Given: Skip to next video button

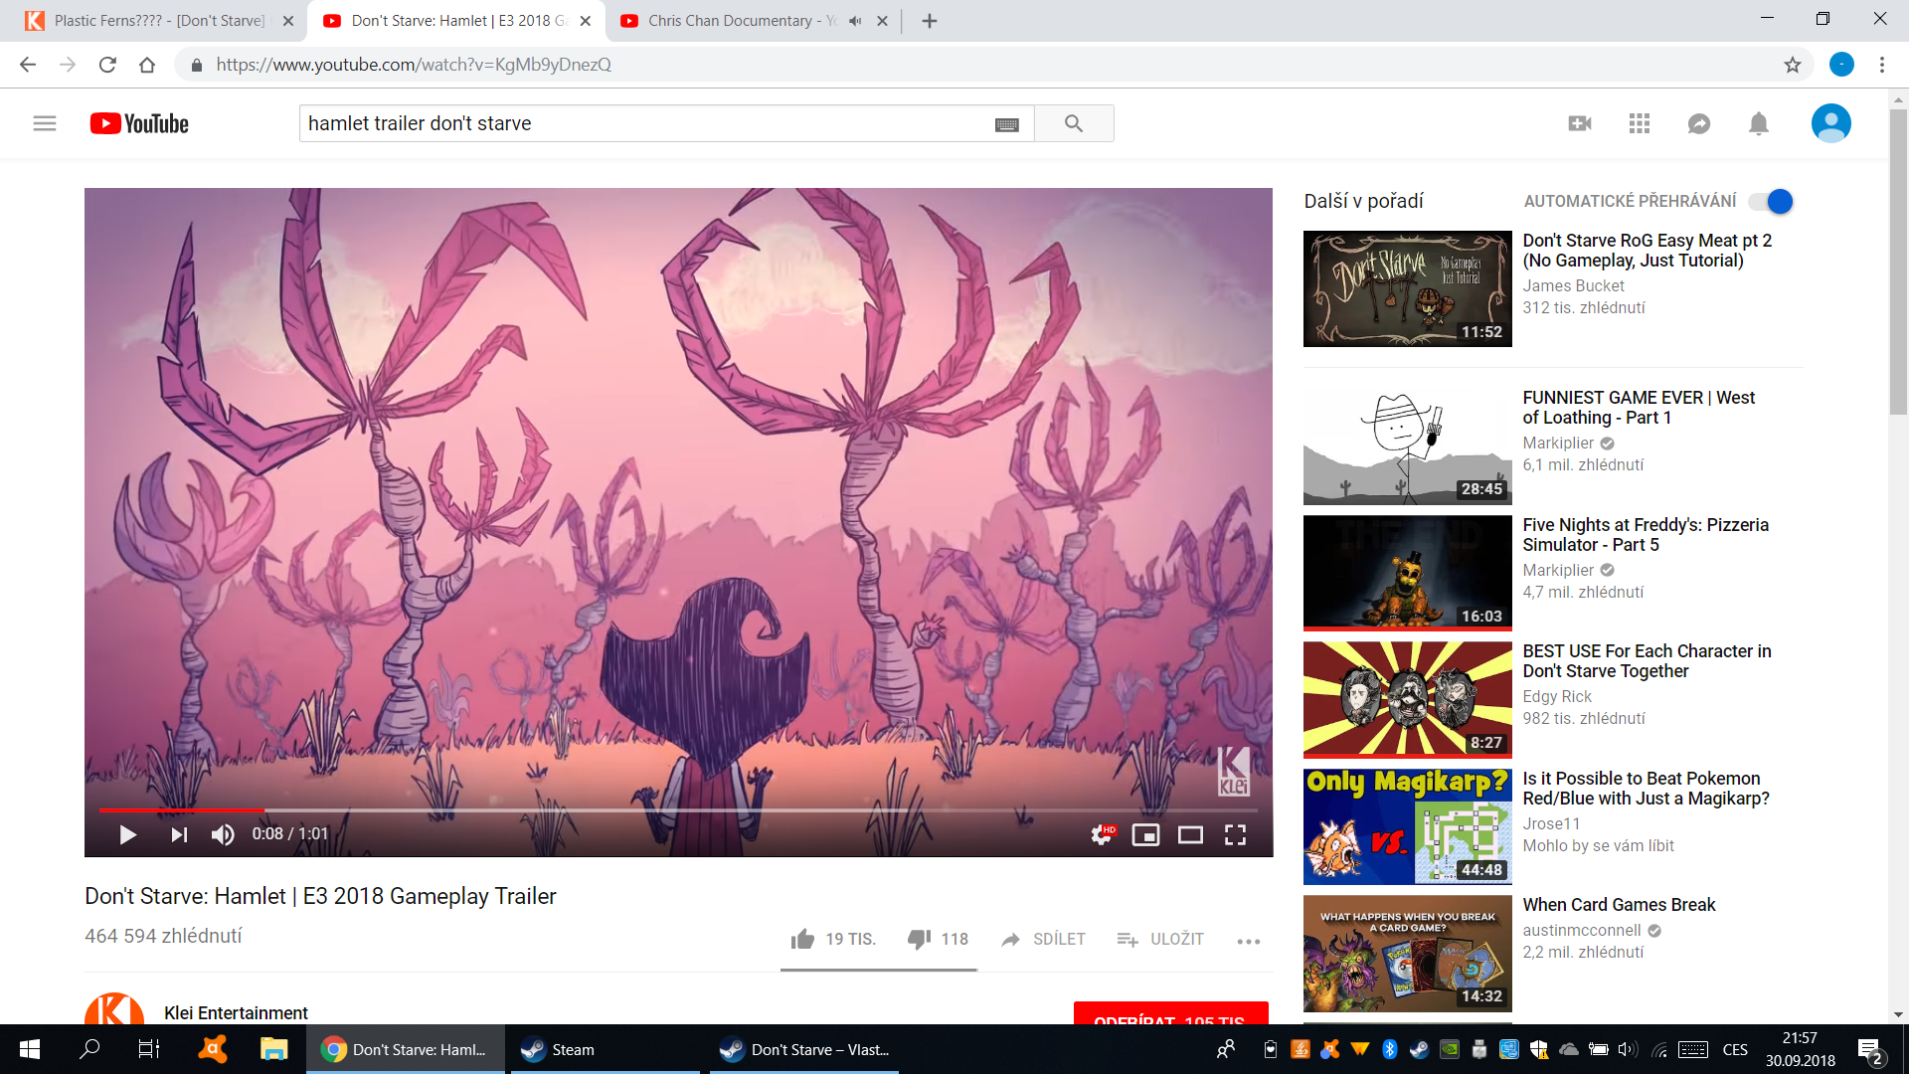Looking at the screenshot, I should (x=179, y=835).
